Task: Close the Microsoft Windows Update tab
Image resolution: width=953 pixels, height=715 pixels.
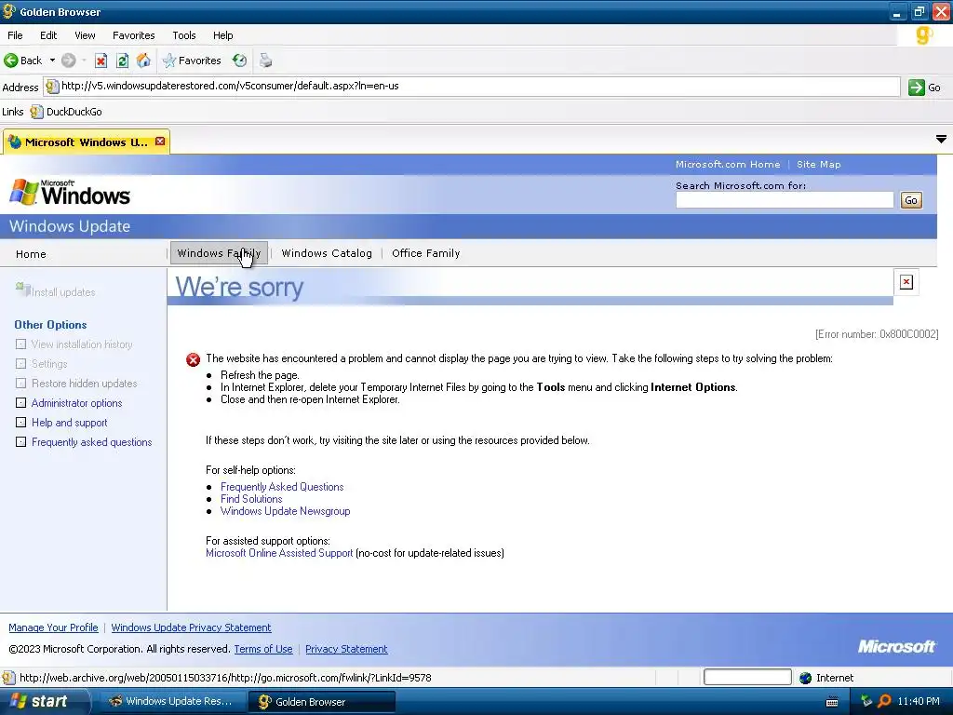Action: pyautogui.click(x=160, y=142)
